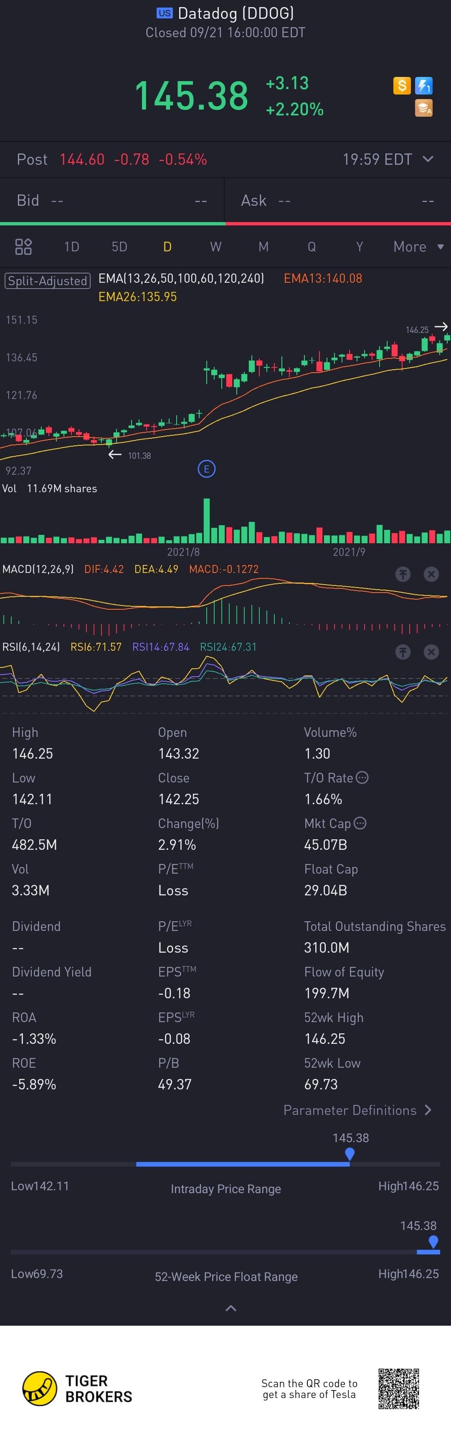Toggle the Split-Adjusted setting
This screenshot has width=451, height=1452.
coord(47,281)
